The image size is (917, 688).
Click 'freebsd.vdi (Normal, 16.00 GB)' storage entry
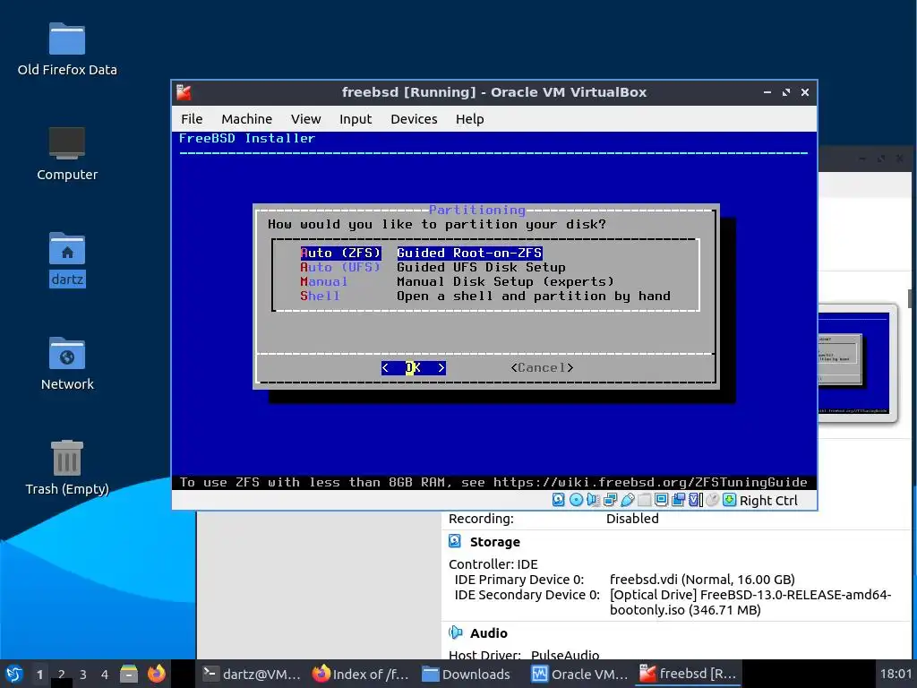click(x=702, y=580)
